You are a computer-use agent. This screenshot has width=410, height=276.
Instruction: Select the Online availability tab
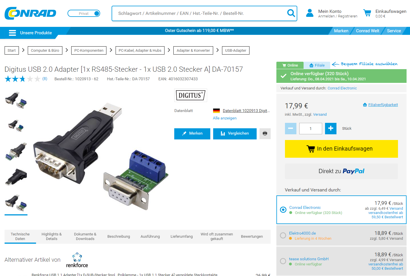290,65
